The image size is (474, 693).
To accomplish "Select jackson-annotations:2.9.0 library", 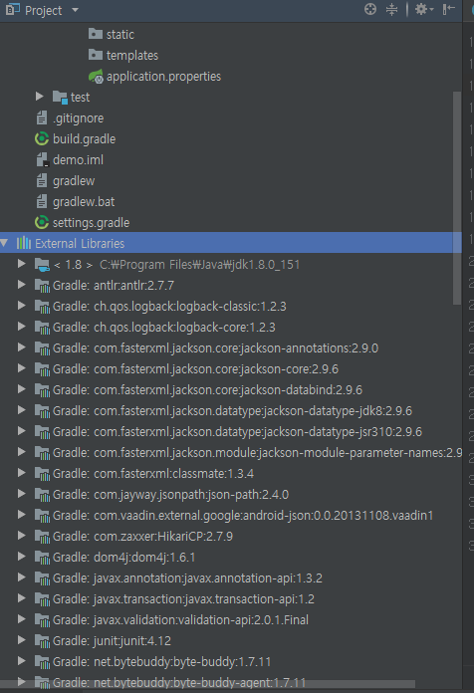I will pyautogui.click(x=215, y=348).
